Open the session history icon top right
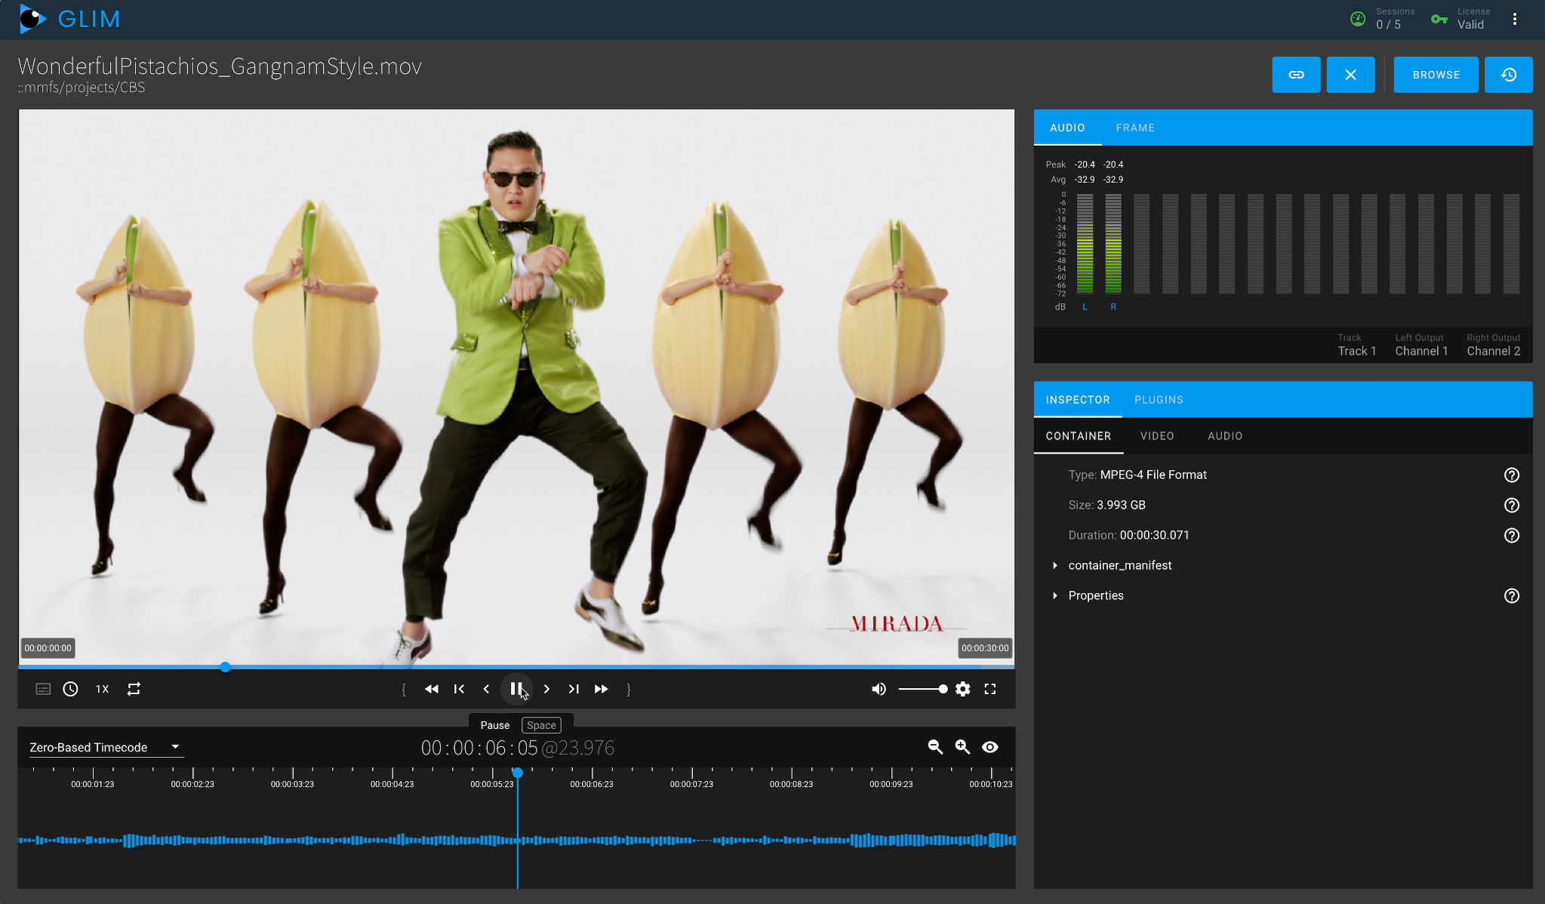This screenshot has height=904, width=1545. coord(1508,74)
